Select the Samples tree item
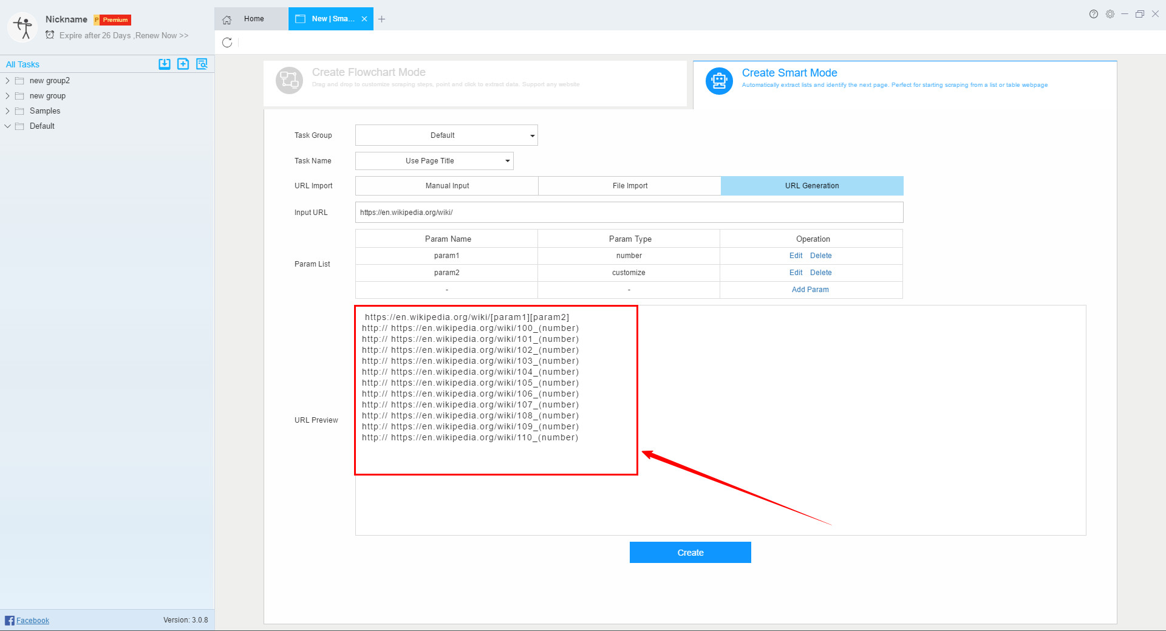1166x631 pixels. (45, 111)
